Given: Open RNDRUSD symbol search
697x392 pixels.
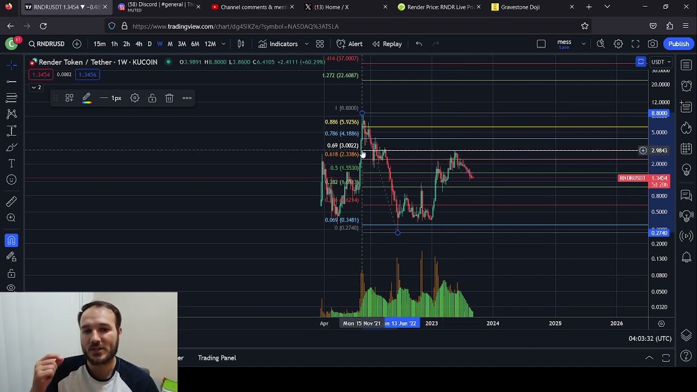Looking at the screenshot, I should [x=46, y=44].
